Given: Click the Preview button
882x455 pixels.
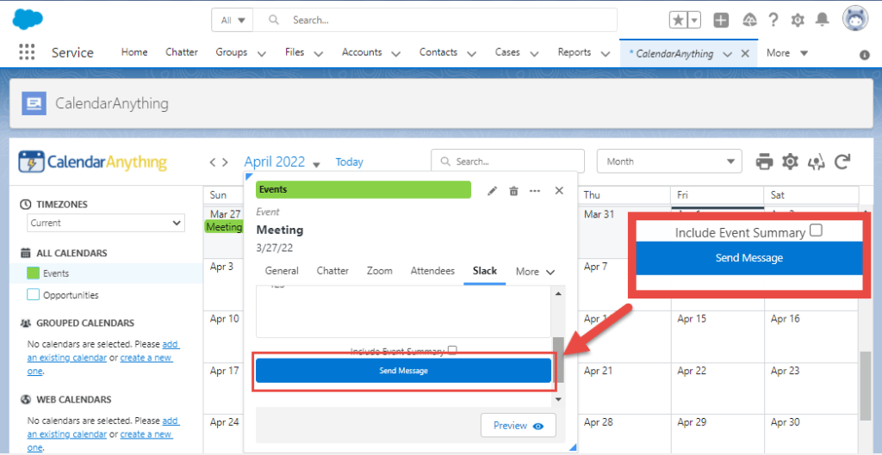Looking at the screenshot, I should 518,426.
